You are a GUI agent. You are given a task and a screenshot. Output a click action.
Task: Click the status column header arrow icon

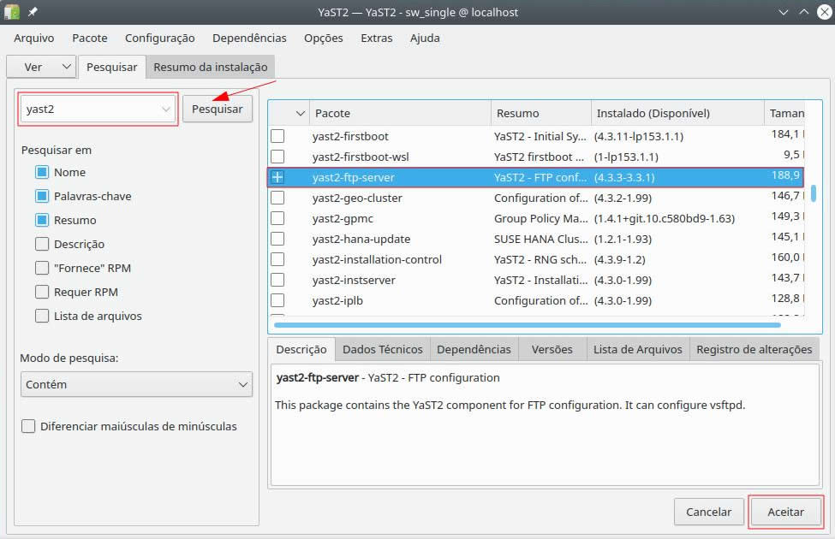point(300,113)
